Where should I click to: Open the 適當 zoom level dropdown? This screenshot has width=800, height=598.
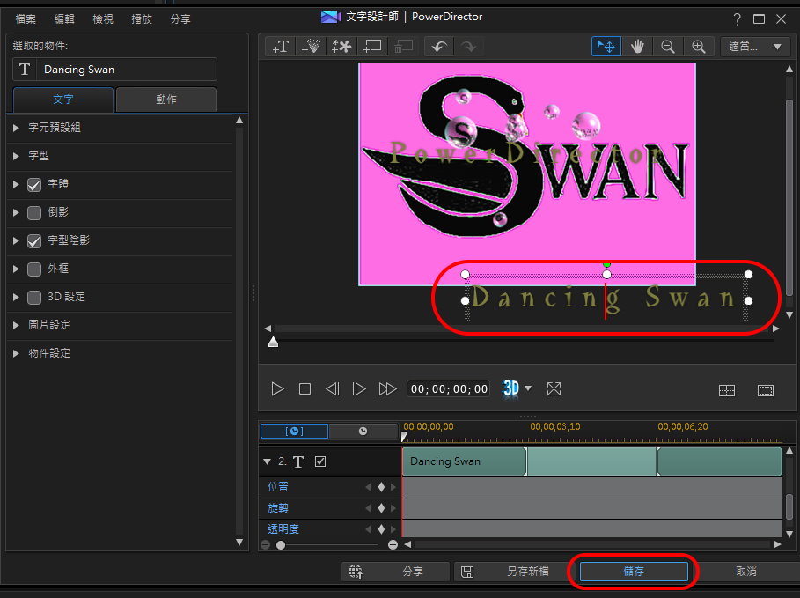click(754, 47)
